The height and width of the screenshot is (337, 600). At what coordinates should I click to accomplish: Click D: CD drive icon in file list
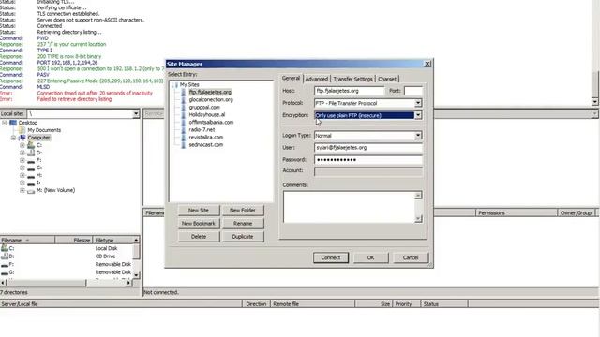[5, 256]
